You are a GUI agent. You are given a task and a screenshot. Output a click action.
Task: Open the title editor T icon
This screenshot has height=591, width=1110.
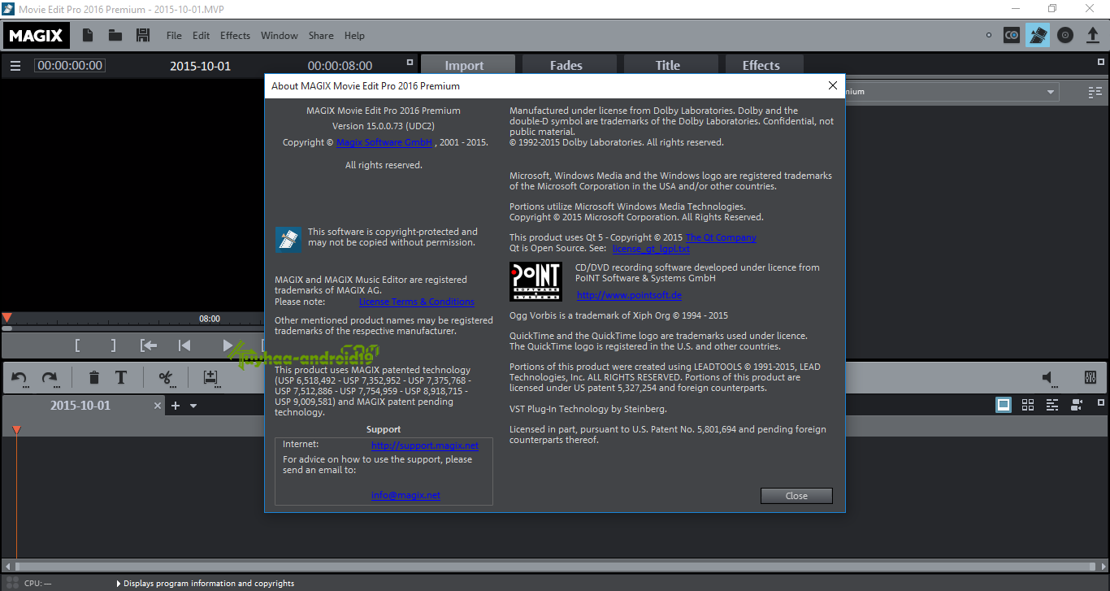[121, 377]
